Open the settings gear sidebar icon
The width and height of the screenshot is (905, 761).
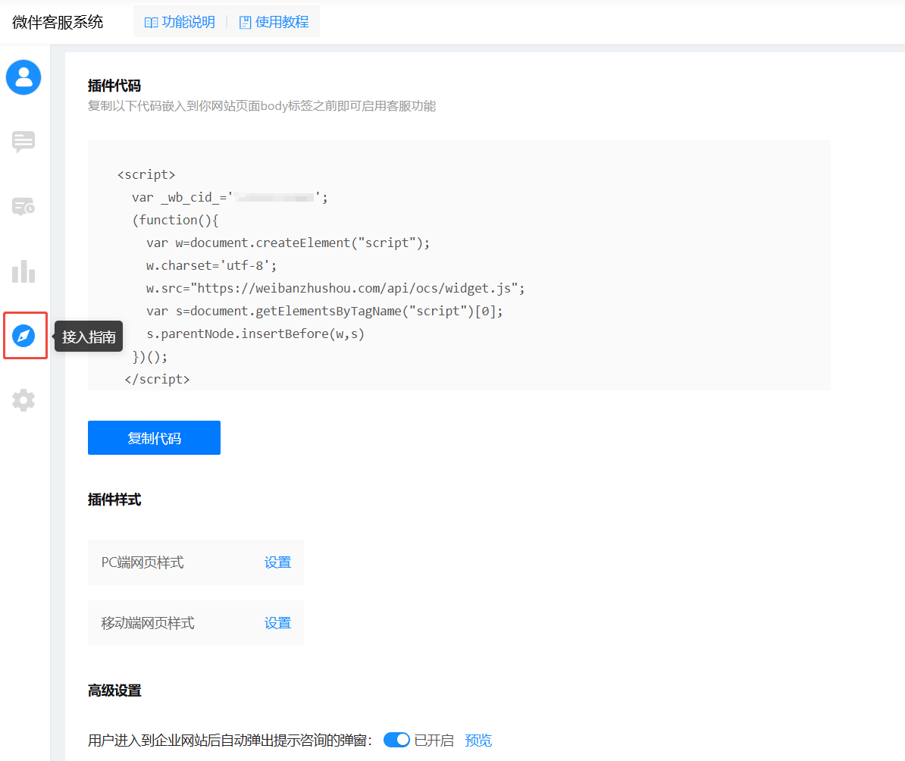pyautogui.click(x=23, y=400)
